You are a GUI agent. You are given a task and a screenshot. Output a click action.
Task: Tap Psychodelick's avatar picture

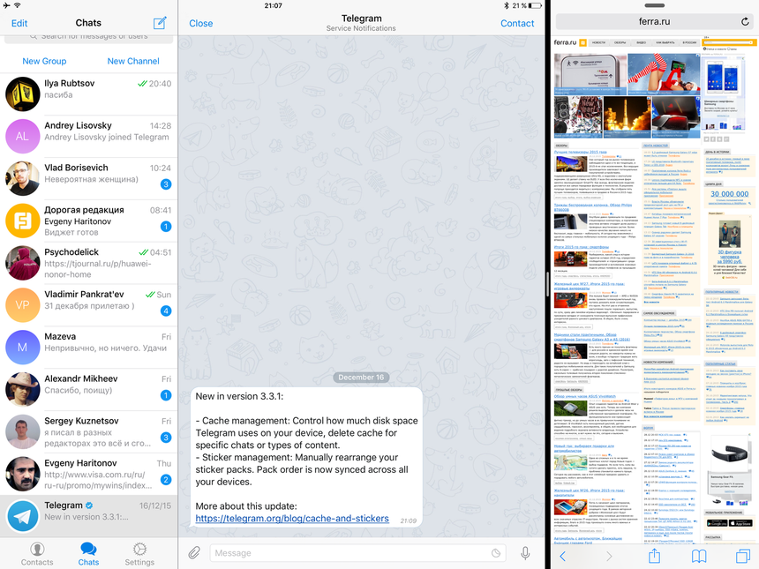point(22,263)
